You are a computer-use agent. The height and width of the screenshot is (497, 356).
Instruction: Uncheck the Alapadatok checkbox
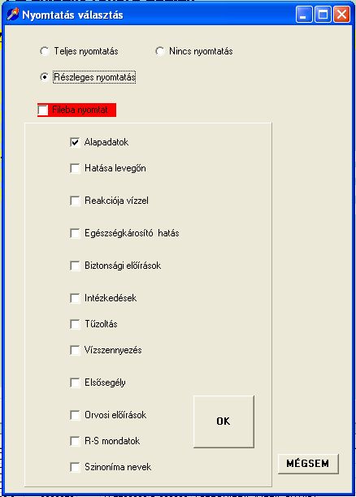point(75,142)
